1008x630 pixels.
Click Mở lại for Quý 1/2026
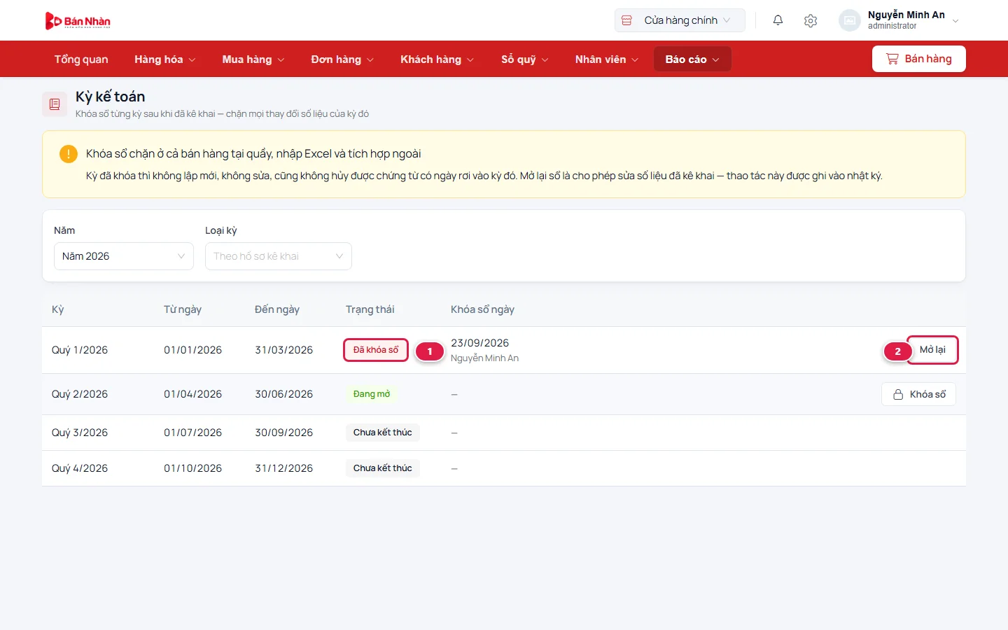click(x=932, y=350)
